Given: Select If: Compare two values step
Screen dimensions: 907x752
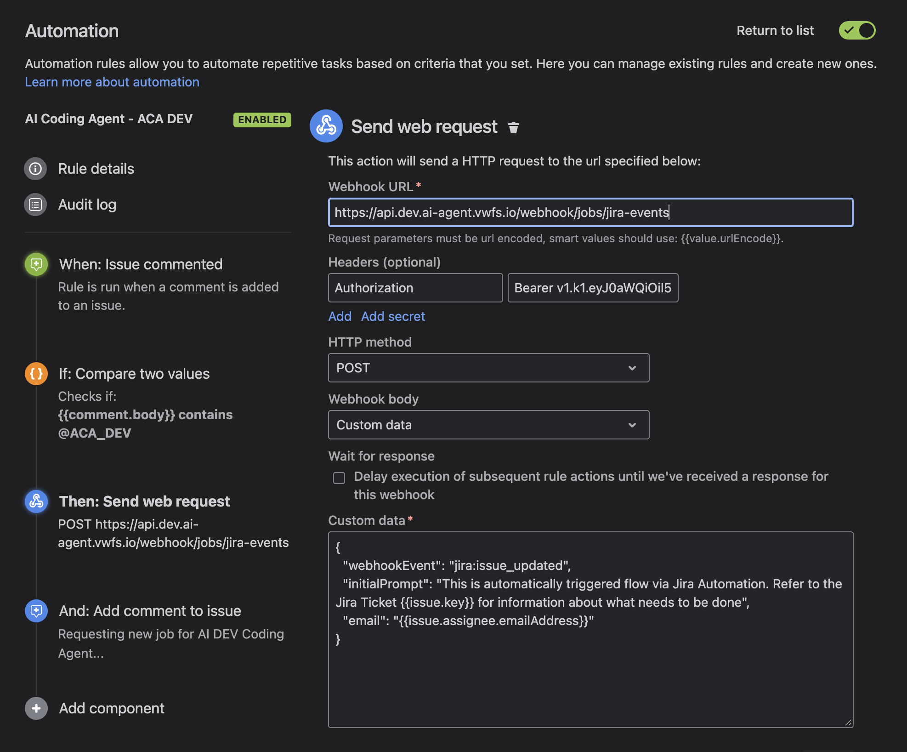Looking at the screenshot, I should click(134, 374).
